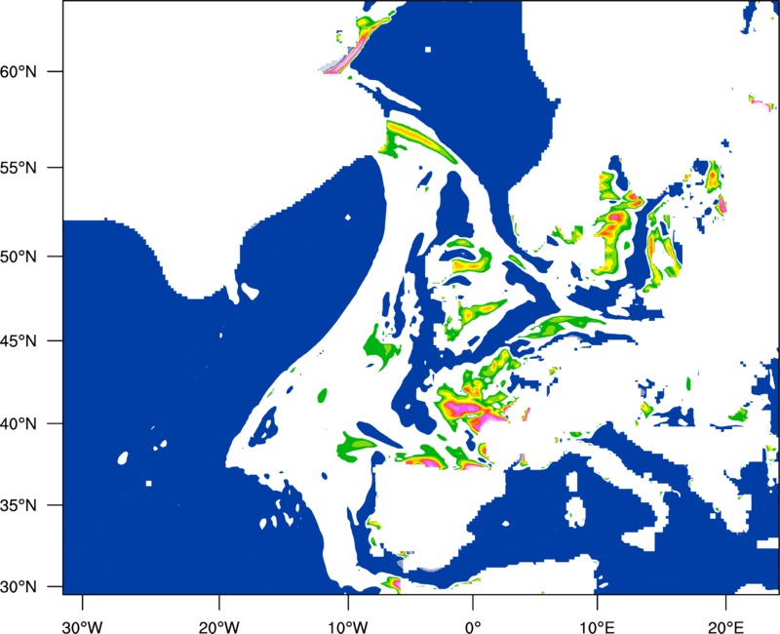Click the red-yellow hotspot cluster near 52°N, 12°E
This screenshot has height=634, width=780.
coord(612,229)
